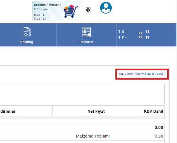Viewport: 177px width, 143px height.
Task: Click the euro exchange rate row
Action: point(134,38)
